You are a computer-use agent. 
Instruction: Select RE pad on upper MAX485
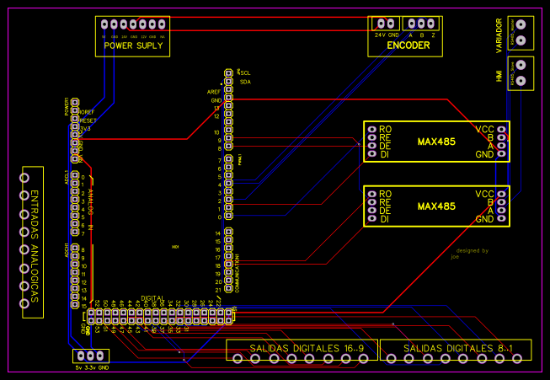tap(371, 137)
